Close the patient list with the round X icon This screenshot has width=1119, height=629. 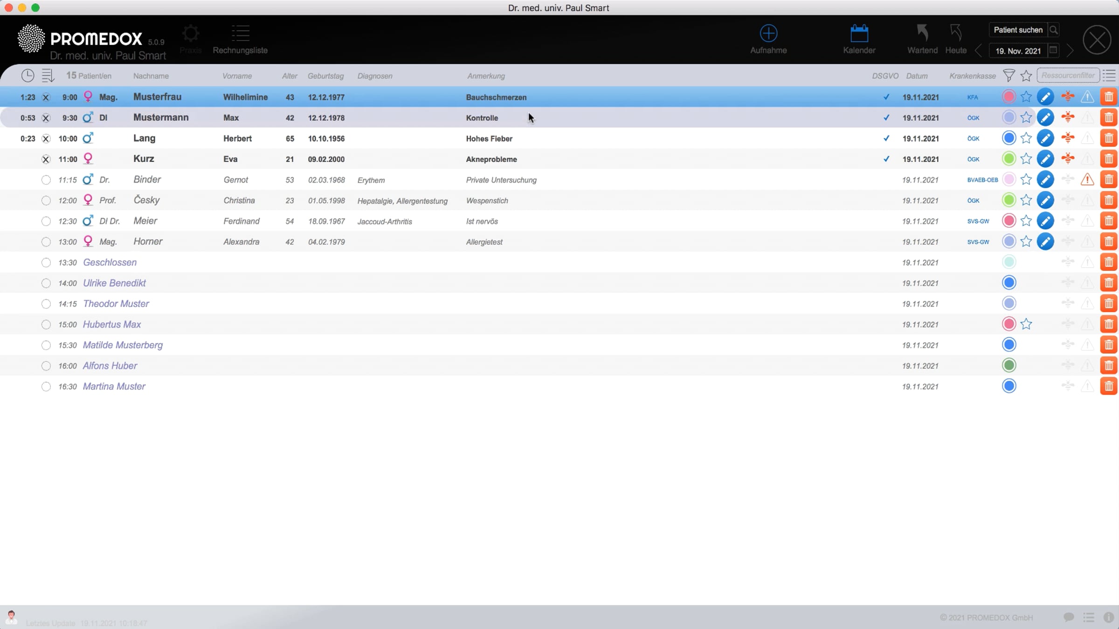(1097, 40)
